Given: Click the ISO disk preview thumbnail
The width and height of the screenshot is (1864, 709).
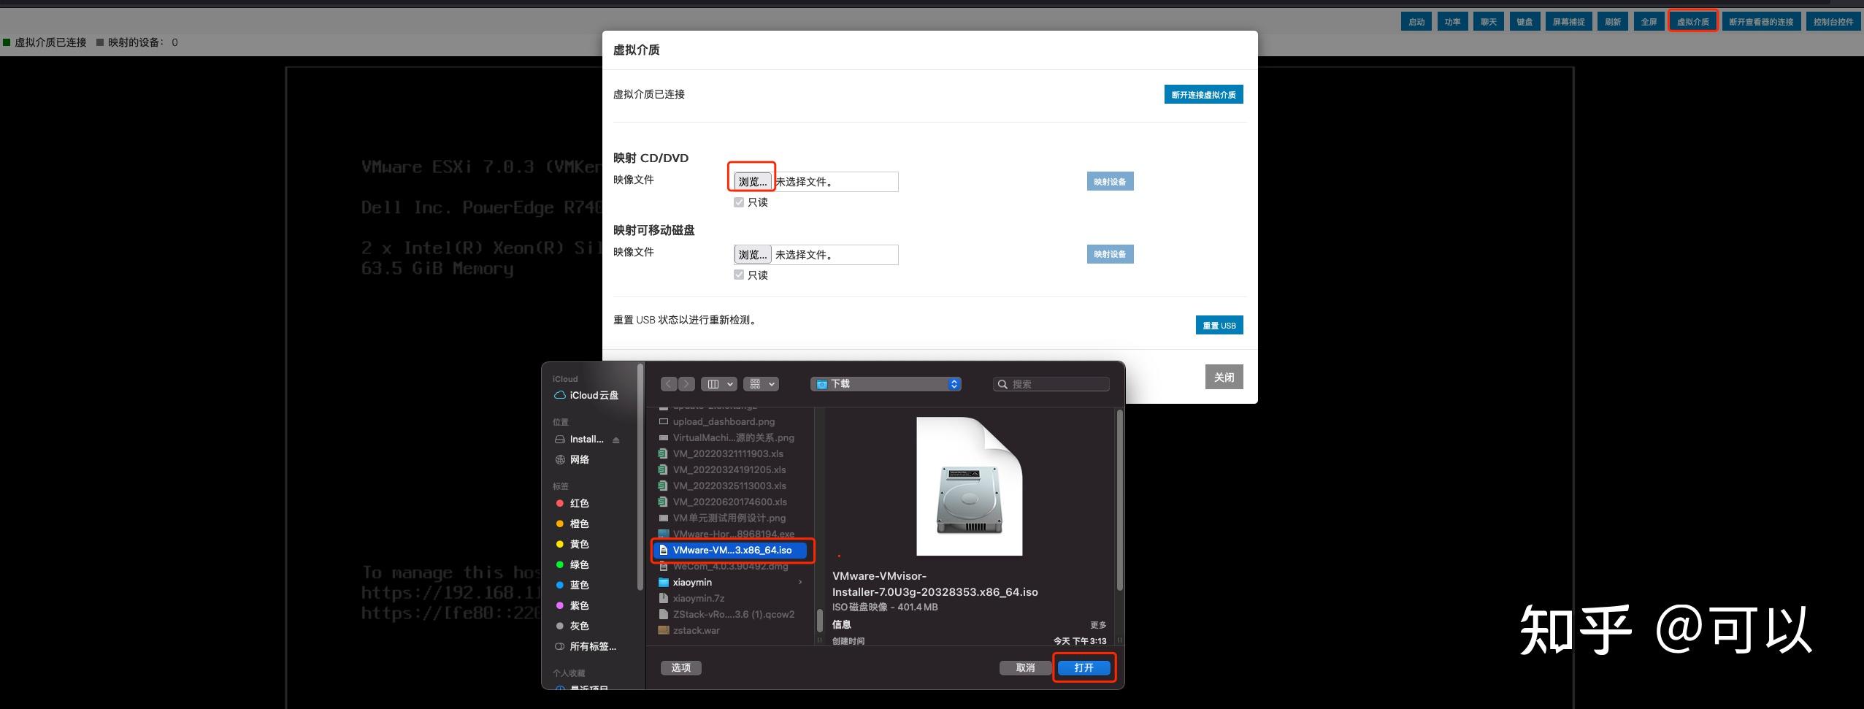Looking at the screenshot, I should tap(970, 486).
